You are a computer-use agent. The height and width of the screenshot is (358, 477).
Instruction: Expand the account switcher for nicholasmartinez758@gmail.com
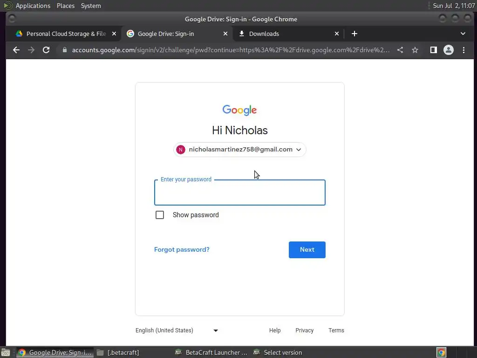[x=240, y=150]
